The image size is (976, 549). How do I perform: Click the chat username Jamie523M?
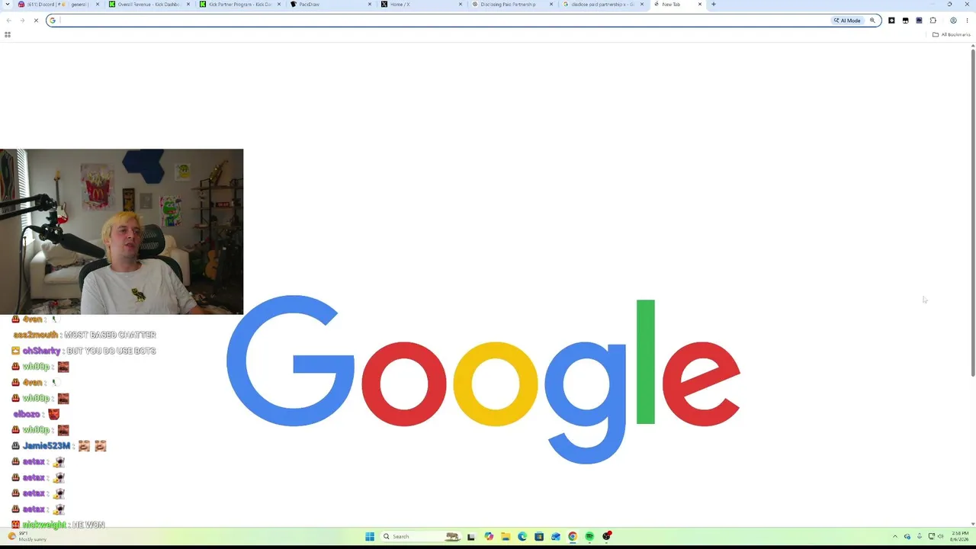46,446
